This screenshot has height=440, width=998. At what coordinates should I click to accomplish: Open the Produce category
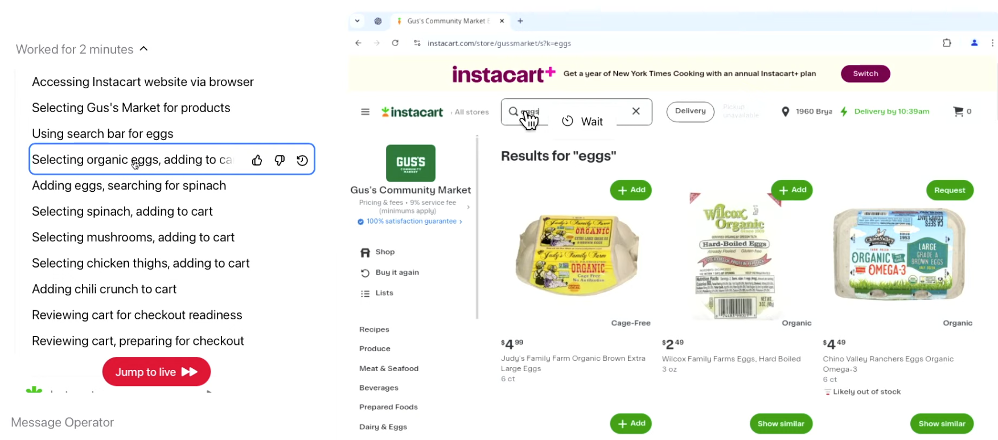pos(375,349)
